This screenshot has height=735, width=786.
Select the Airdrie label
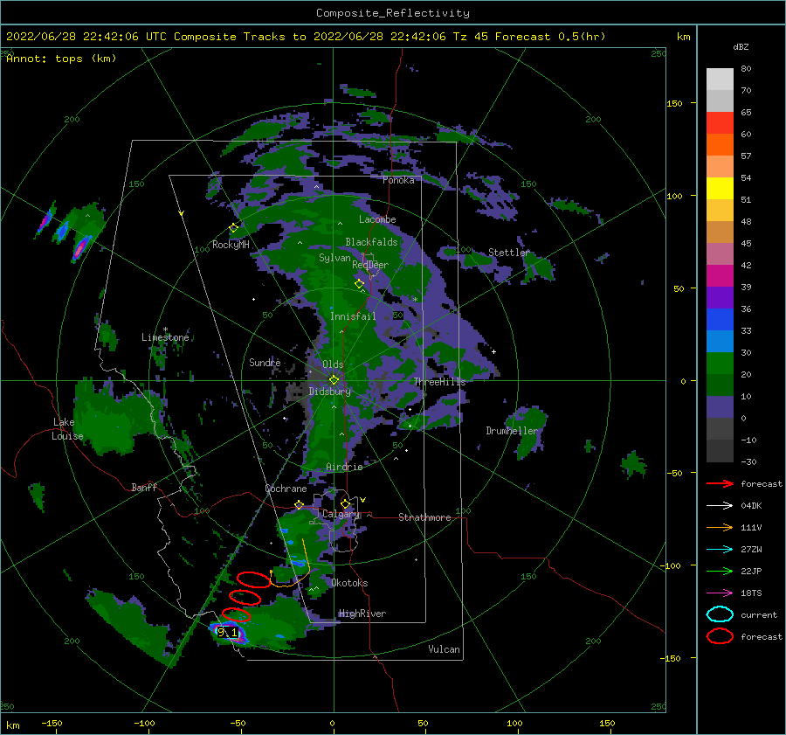coord(344,467)
